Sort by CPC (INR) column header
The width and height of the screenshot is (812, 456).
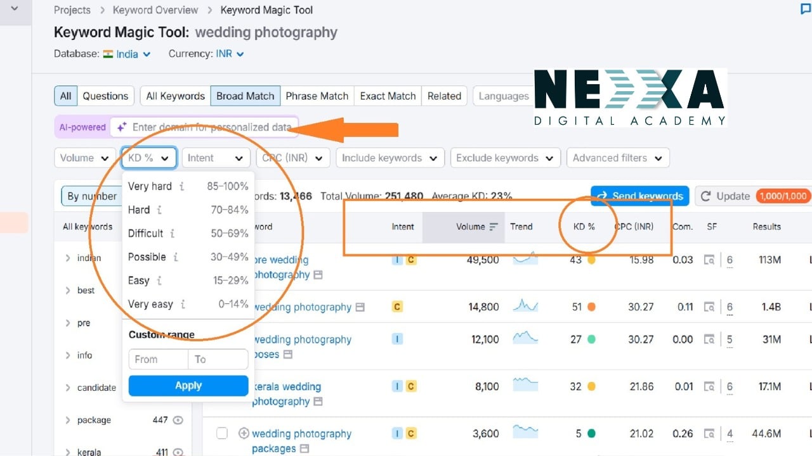pos(634,227)
